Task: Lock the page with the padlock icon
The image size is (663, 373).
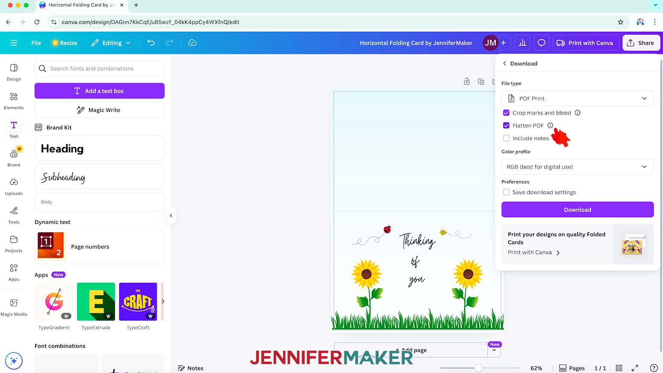Action: pos(467,81)
